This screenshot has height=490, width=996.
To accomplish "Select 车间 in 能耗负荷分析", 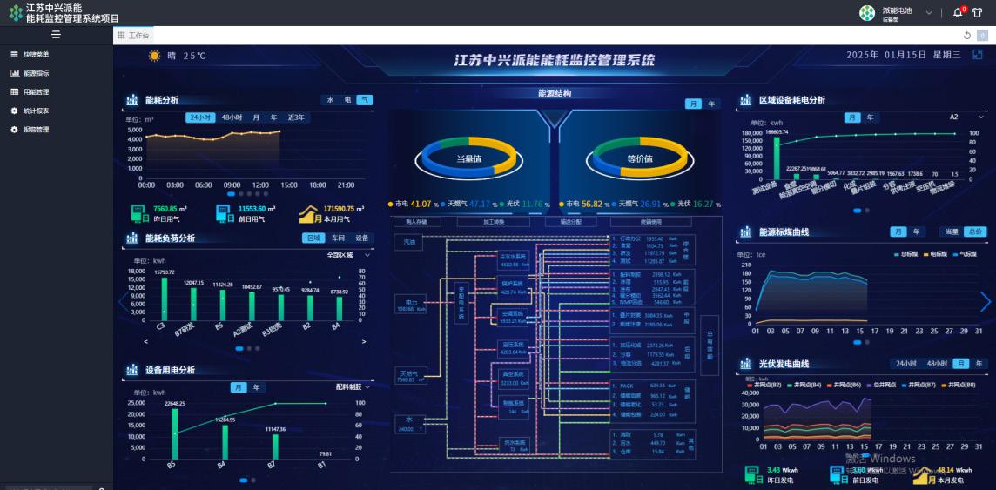I will point(338,238).
